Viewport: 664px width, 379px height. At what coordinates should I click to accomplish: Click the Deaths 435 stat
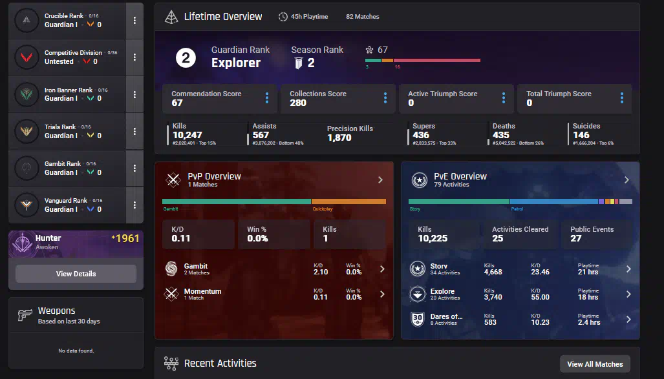(517, 134)
